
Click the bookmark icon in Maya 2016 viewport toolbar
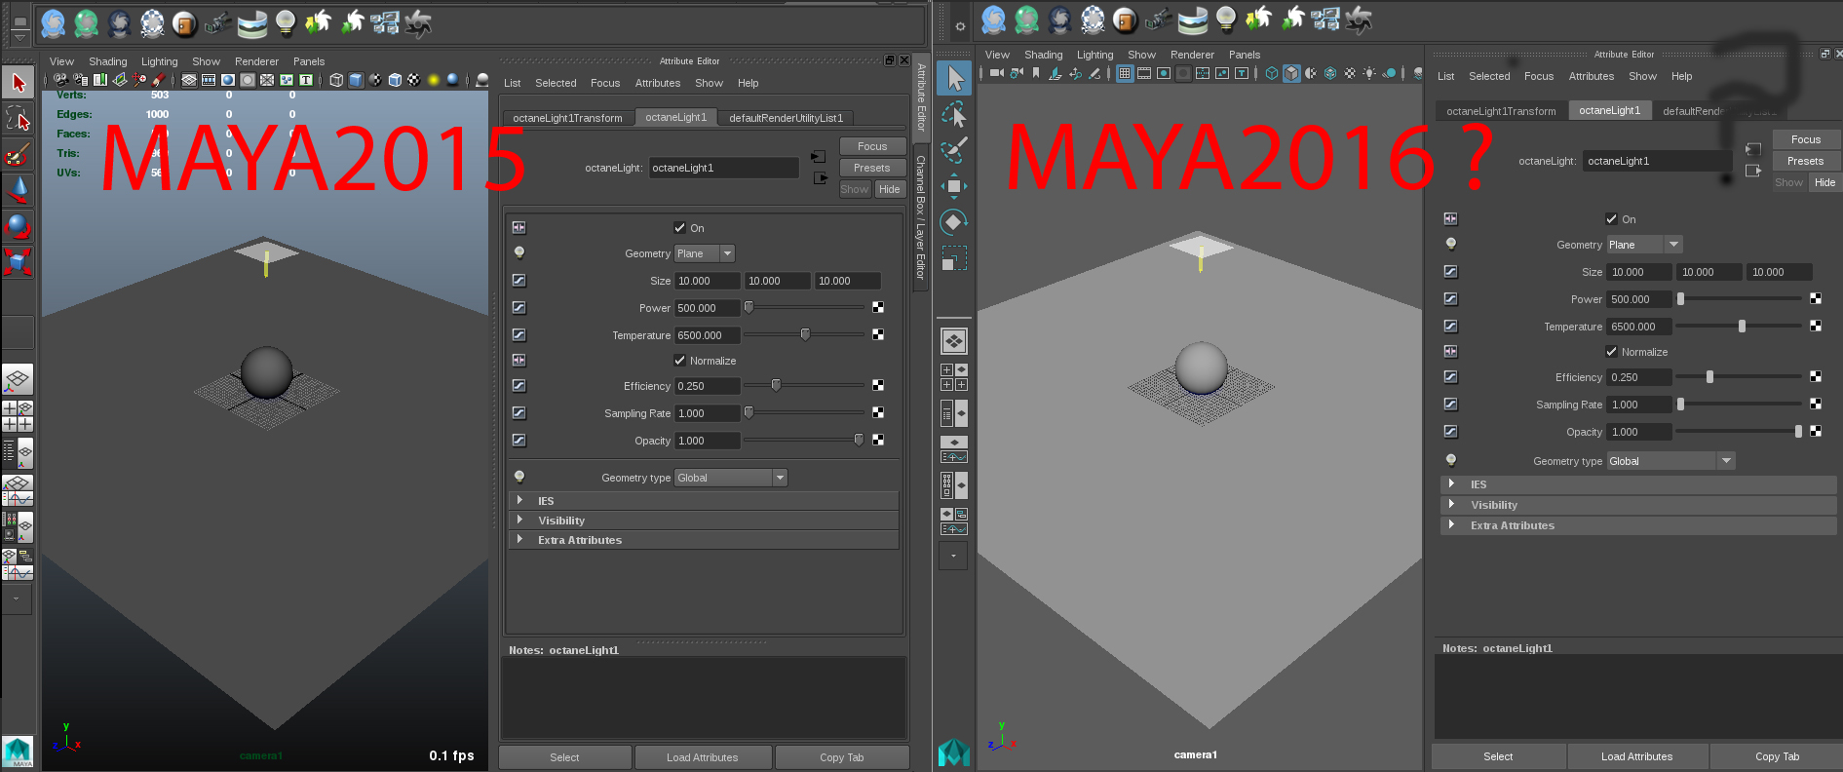coord(1036,73)
